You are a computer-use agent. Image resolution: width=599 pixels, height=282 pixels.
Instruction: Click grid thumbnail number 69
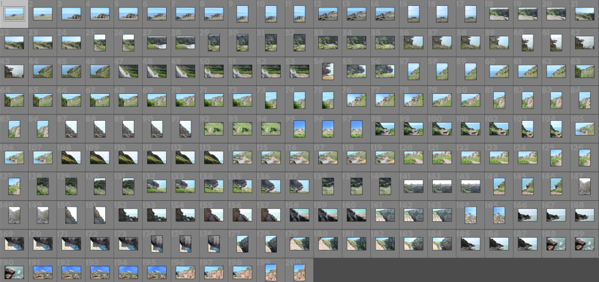coord(157,100)
